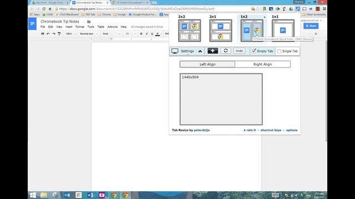Click the reset layouts refresh icon
The image size is (355, 199).
point(226,51)
